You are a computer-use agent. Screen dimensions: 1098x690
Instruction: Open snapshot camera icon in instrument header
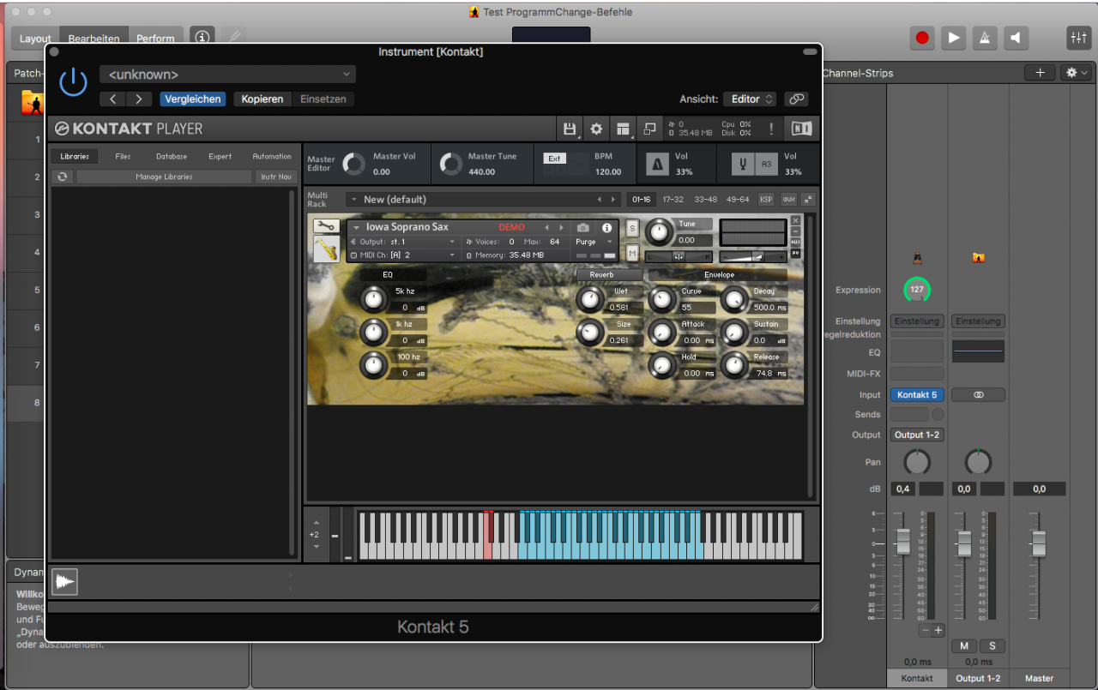click(583, 228)
